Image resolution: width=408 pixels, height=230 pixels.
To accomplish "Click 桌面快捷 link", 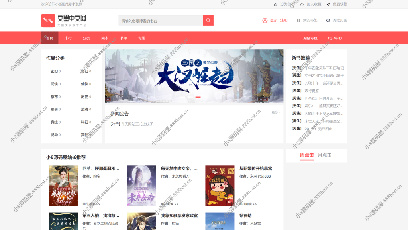I will coord(340,4).
